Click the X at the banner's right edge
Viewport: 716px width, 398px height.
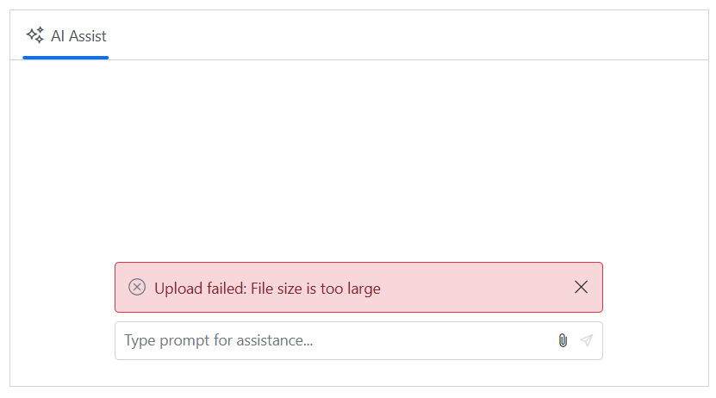(x=581, y=287)
